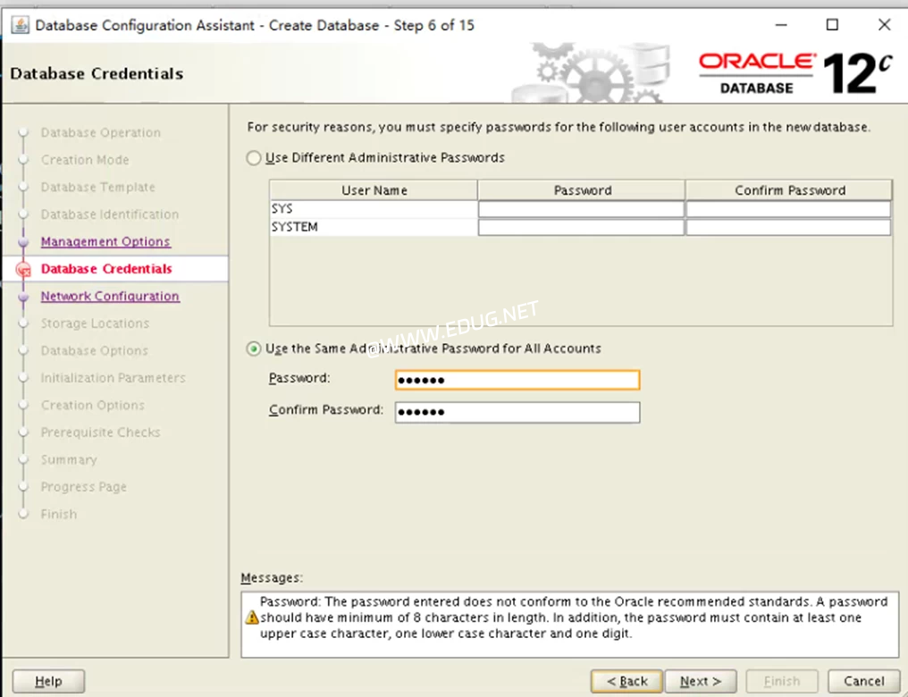The width and height of the screenshot is (908, 697).
Task: Cancel the database creation wizard
Action: pyautogui.click(x=863, y=681)
